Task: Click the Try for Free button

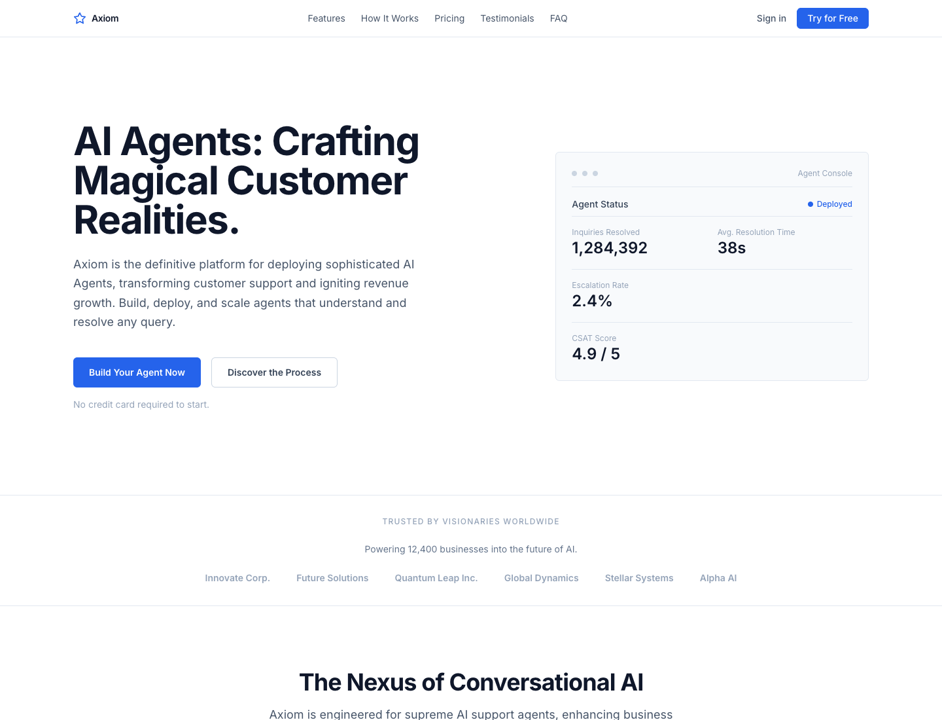Action: [833, 18]
